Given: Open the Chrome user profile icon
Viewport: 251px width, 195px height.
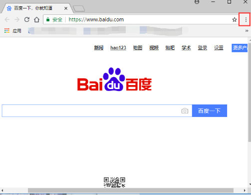Looking at the screenshot, I should [x=197, y=2].
